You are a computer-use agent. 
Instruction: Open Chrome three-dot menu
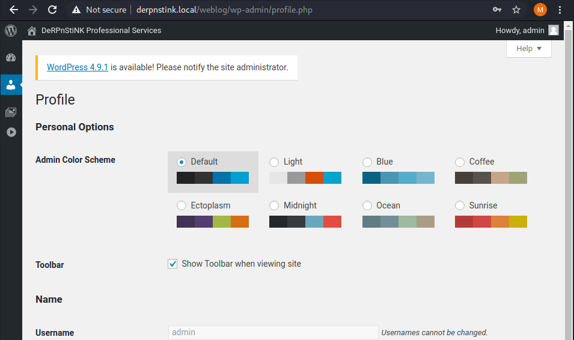coord(560,10)
